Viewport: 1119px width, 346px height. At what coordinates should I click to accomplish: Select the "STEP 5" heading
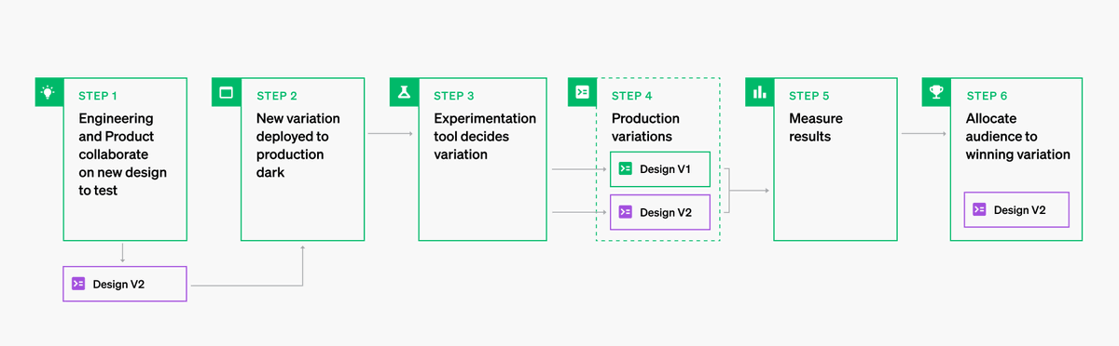click(x=809, y=96)
